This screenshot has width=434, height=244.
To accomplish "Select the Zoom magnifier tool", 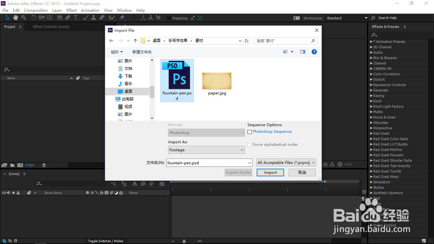I will pyautogui.click(x=24, y=18).
